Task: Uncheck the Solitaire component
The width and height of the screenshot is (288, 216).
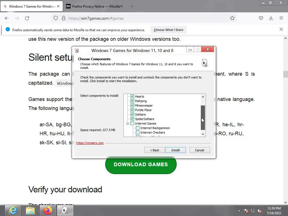Action: [x=132, y=114]
